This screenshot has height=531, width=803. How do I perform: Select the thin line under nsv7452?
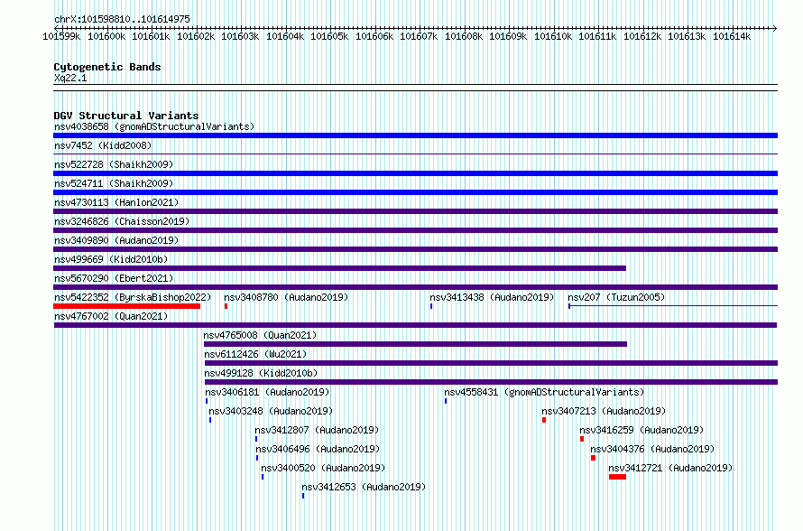[415, 154]
